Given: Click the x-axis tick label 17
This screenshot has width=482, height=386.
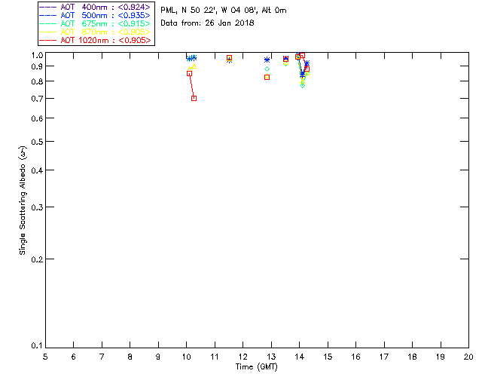Looking at the screenshot, I should coord(384,357).
